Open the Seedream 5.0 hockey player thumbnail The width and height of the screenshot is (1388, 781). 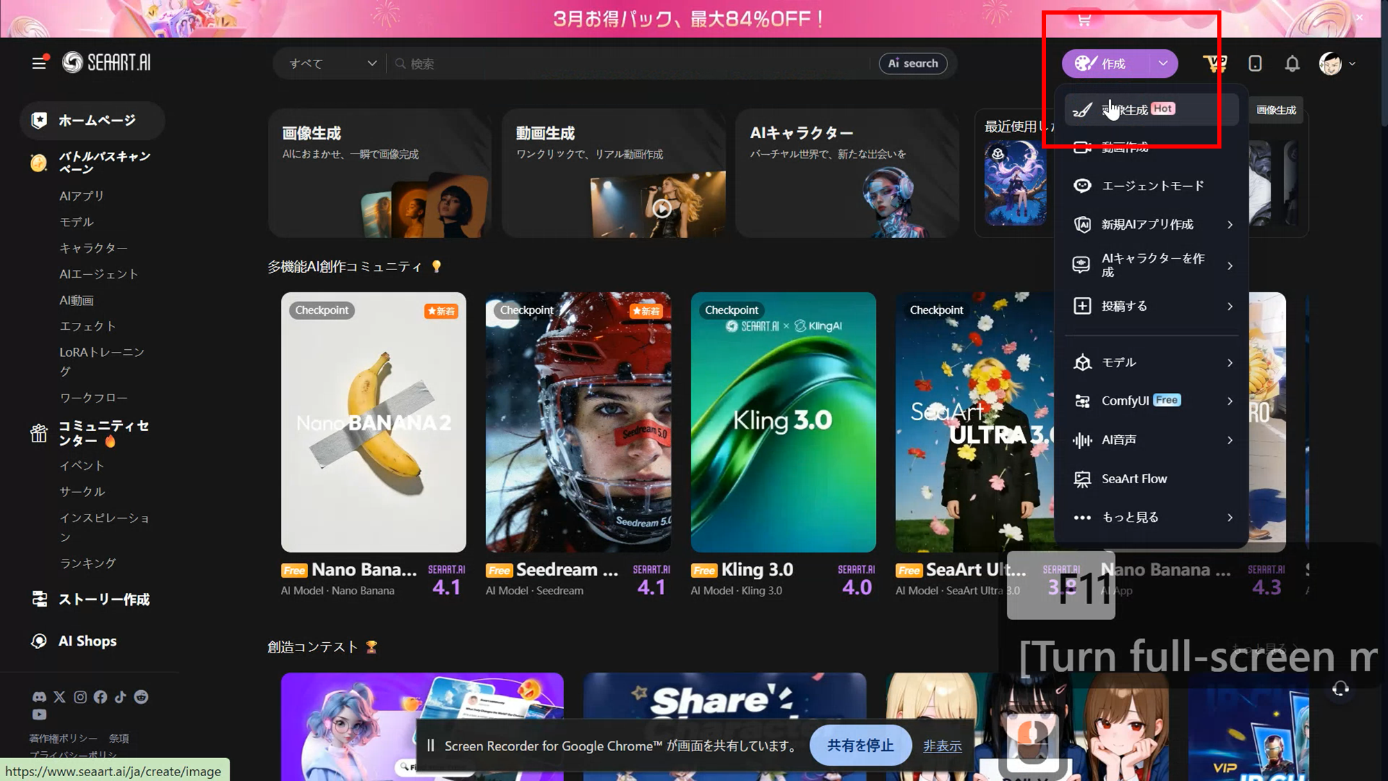[579, 422]
